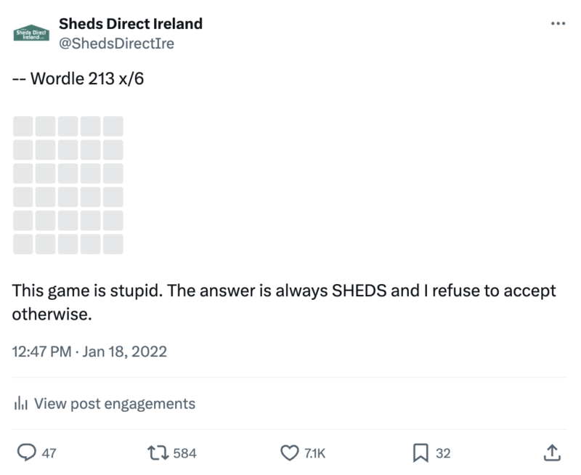Repost the tweet with the retweet arrows icon
This screenshot has width=581, height=475.
(x=157, y=452)
